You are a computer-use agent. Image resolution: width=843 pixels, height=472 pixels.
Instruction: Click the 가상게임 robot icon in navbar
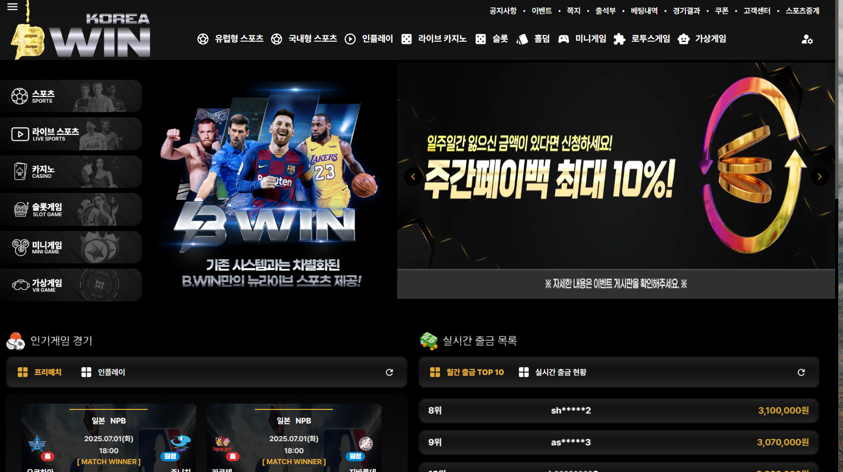click(683, 39)
